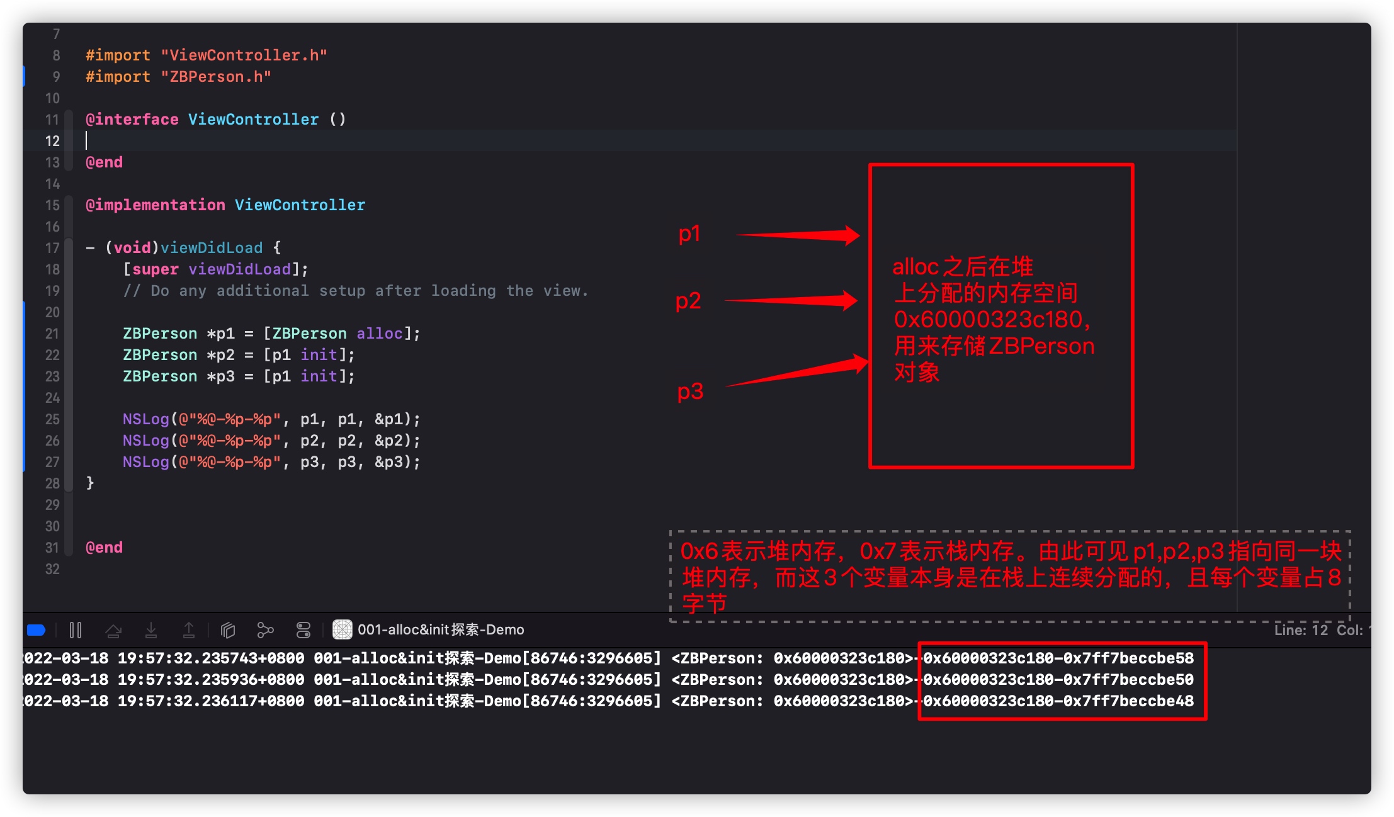
Task: Add breakpoint at line number 25
Action: pyautogui.click(x=52, y=419)
